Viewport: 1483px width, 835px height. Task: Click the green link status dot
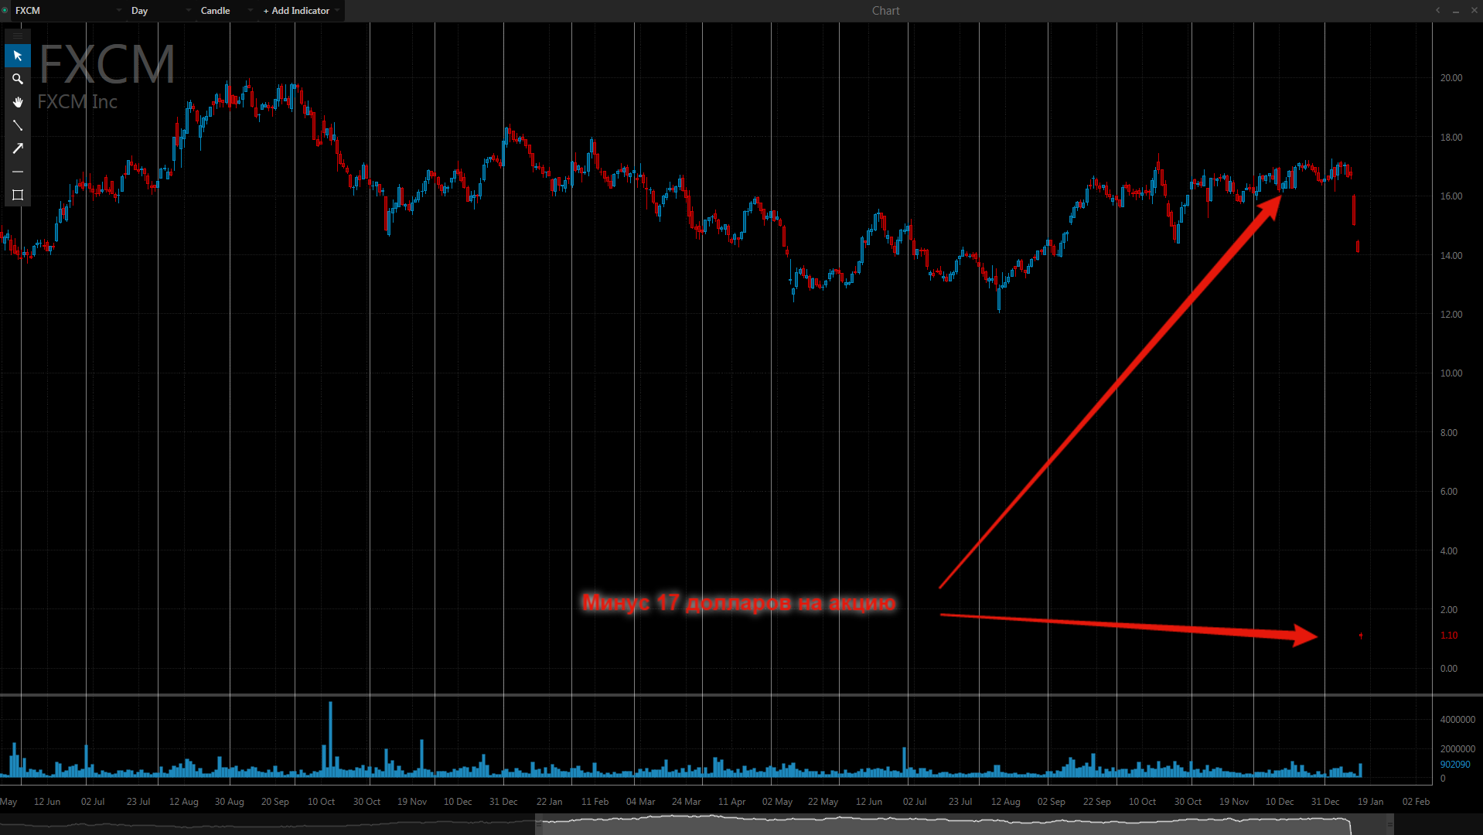(5, 10)
